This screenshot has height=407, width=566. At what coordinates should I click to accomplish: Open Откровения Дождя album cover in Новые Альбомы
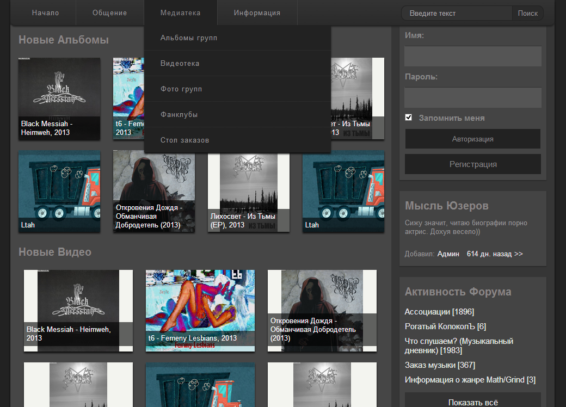pos(153,190)
